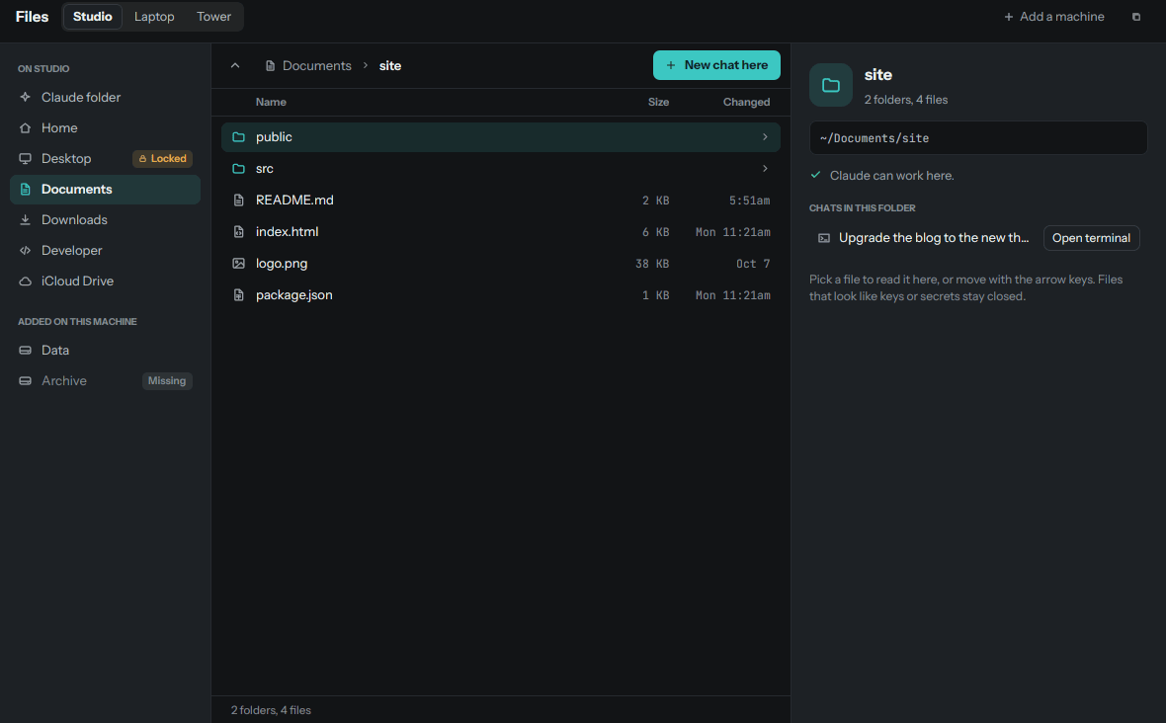The width and height of the screenshot is (1166, 723).
Task: Go up one folder with the up chevron
Action: [235, 65]
